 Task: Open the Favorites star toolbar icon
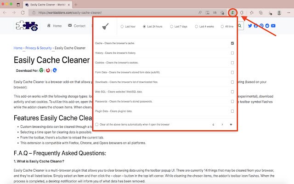252,12
